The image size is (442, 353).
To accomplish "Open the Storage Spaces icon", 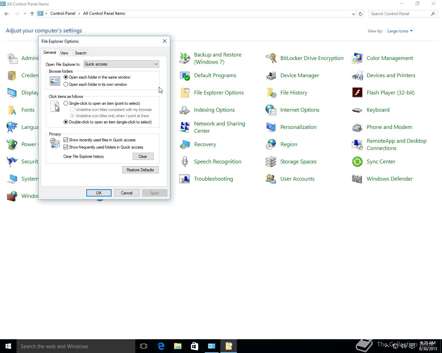I will click(x=271, y=162).
